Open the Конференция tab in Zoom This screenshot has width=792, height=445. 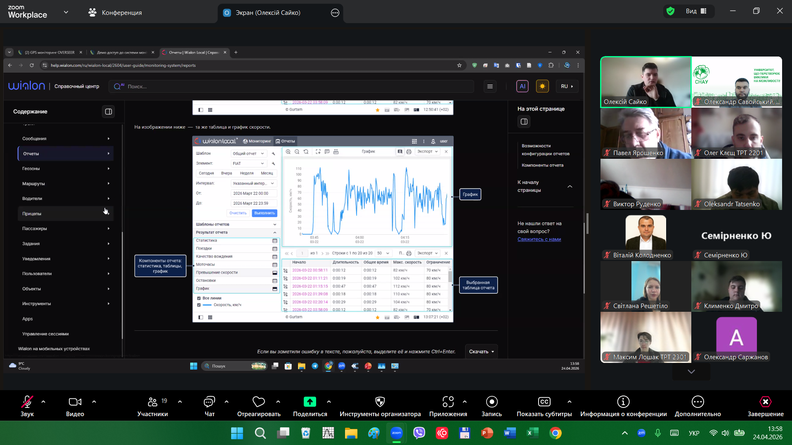[x=115, y=13]
